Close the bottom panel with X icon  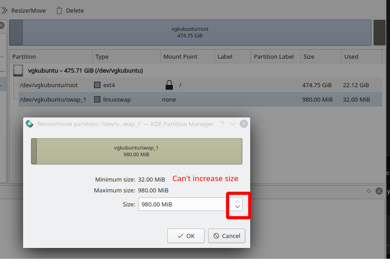tap(379, 191)
